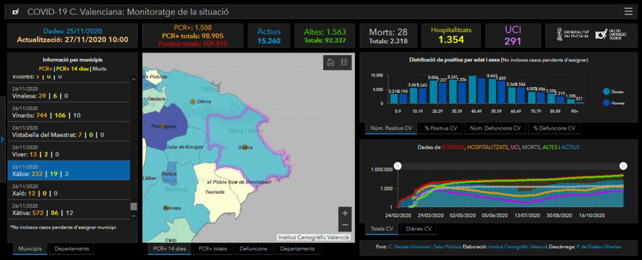Click the 90+ age group bar
642x260 pixels.
[x=571, y=101]
